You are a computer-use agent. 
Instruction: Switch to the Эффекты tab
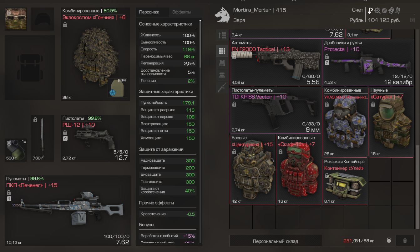(x=182, y=12)
